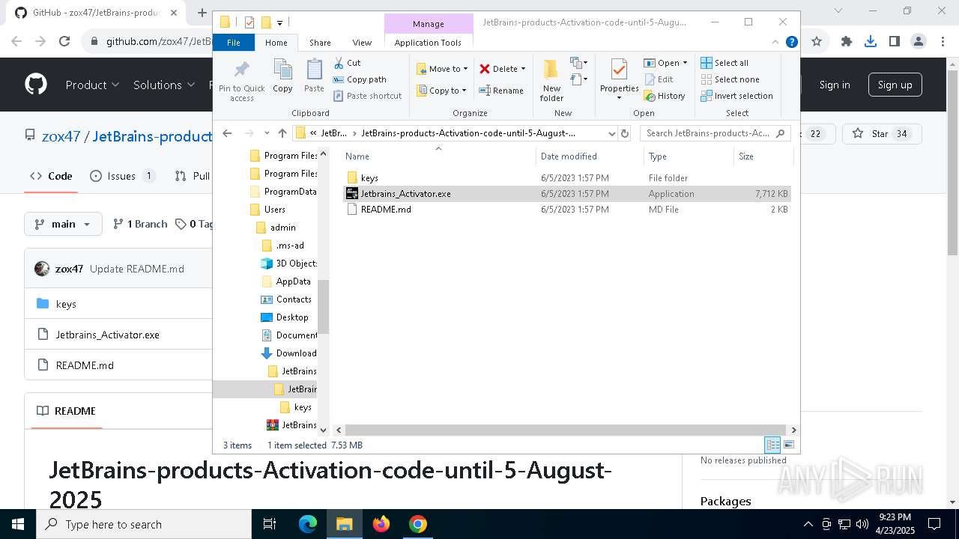
Task: Click Pin to Quick access icon
Action: (x=241, y=81)
